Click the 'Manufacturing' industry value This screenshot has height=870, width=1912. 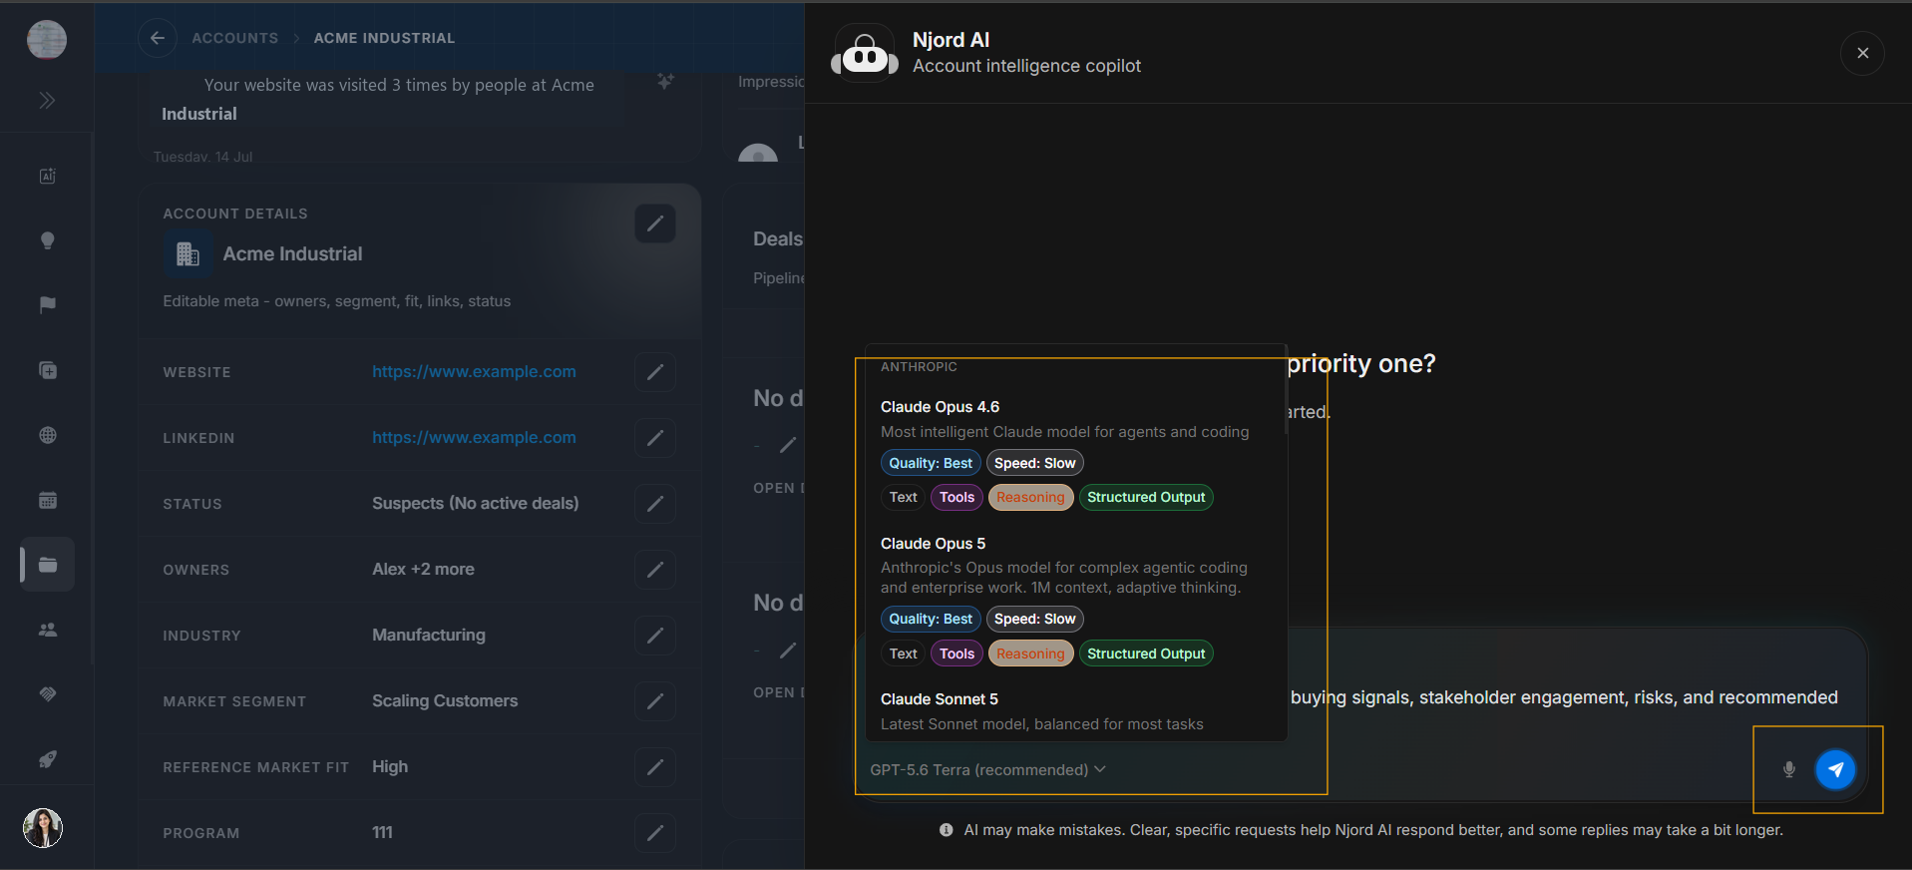point(429,635)
